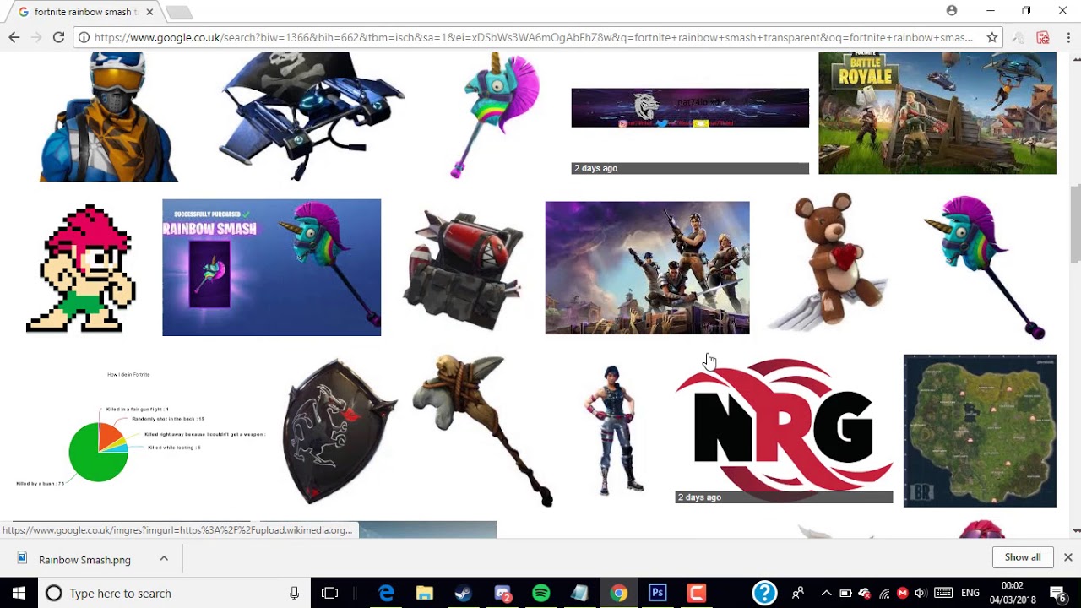This screenshot has height=608, width=1081.
Task: Go back to the previous page
Action: pos(14,37)
